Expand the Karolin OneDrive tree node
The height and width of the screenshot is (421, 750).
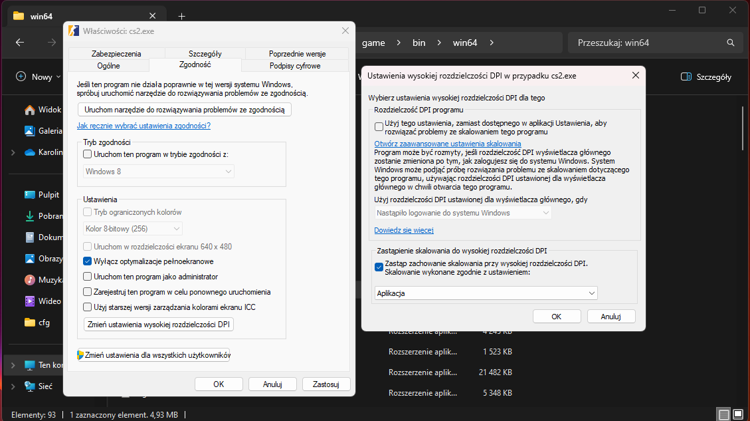coord(13,152)
